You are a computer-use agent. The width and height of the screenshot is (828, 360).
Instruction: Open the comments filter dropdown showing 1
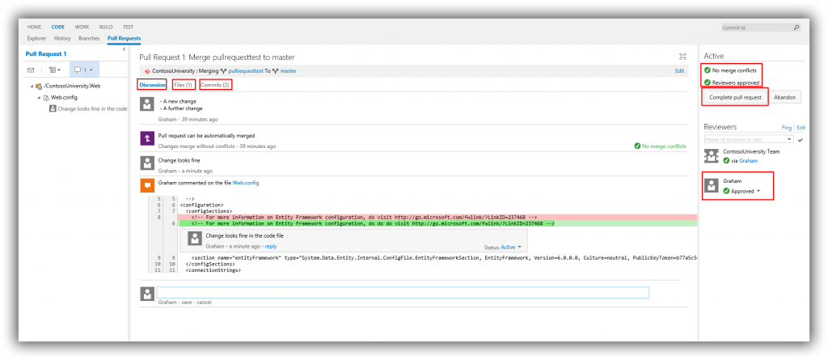84,70
